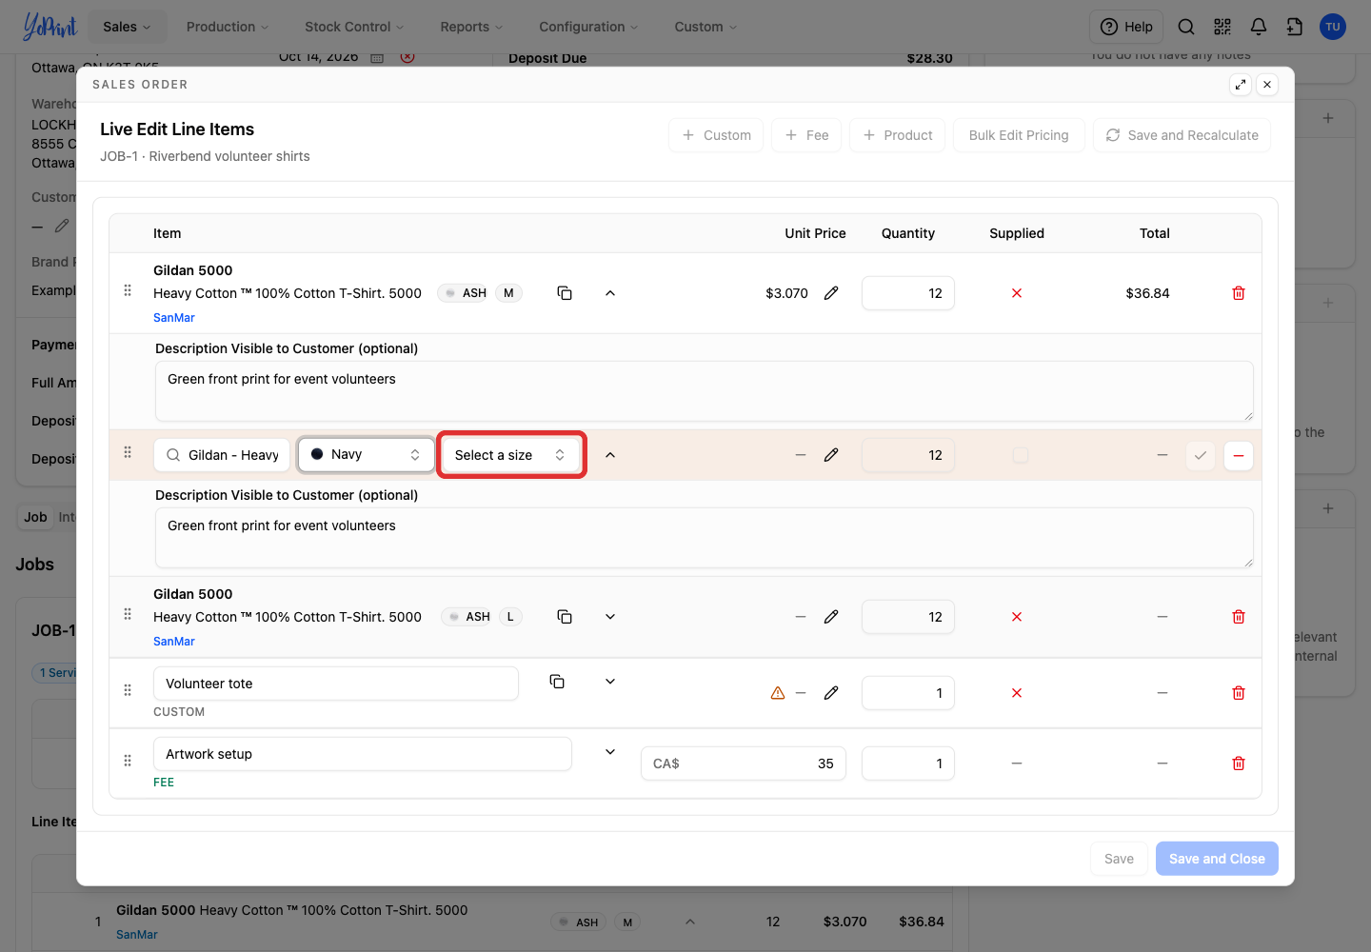Duplicate the Gildan 5000 ASH M line item
Viewport: 1371px width, 952px height.
coord(565,293)
